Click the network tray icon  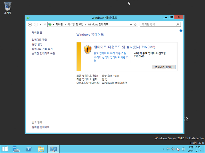[x=173, y=149]
